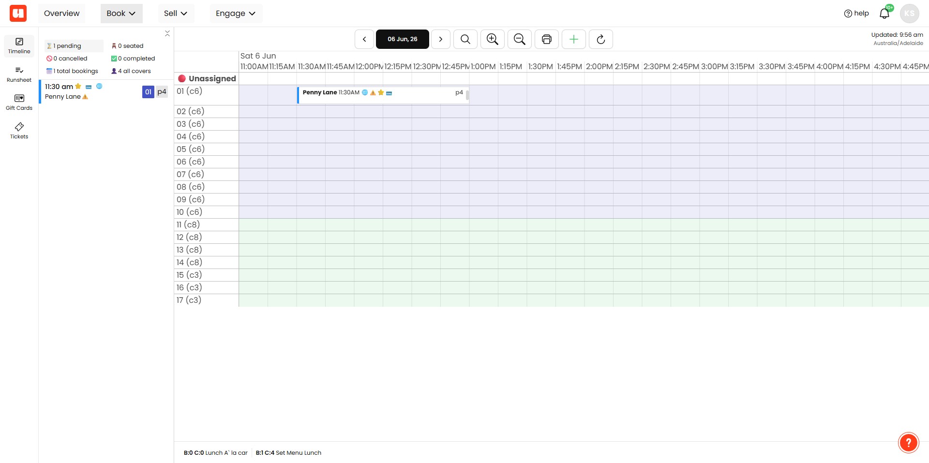Open the help link
Screen dimensions: 929x463
[x=856, y=13]
